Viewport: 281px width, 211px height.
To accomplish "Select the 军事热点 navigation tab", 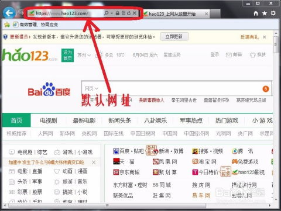I will pyautogui.click(x=191, y=120).
